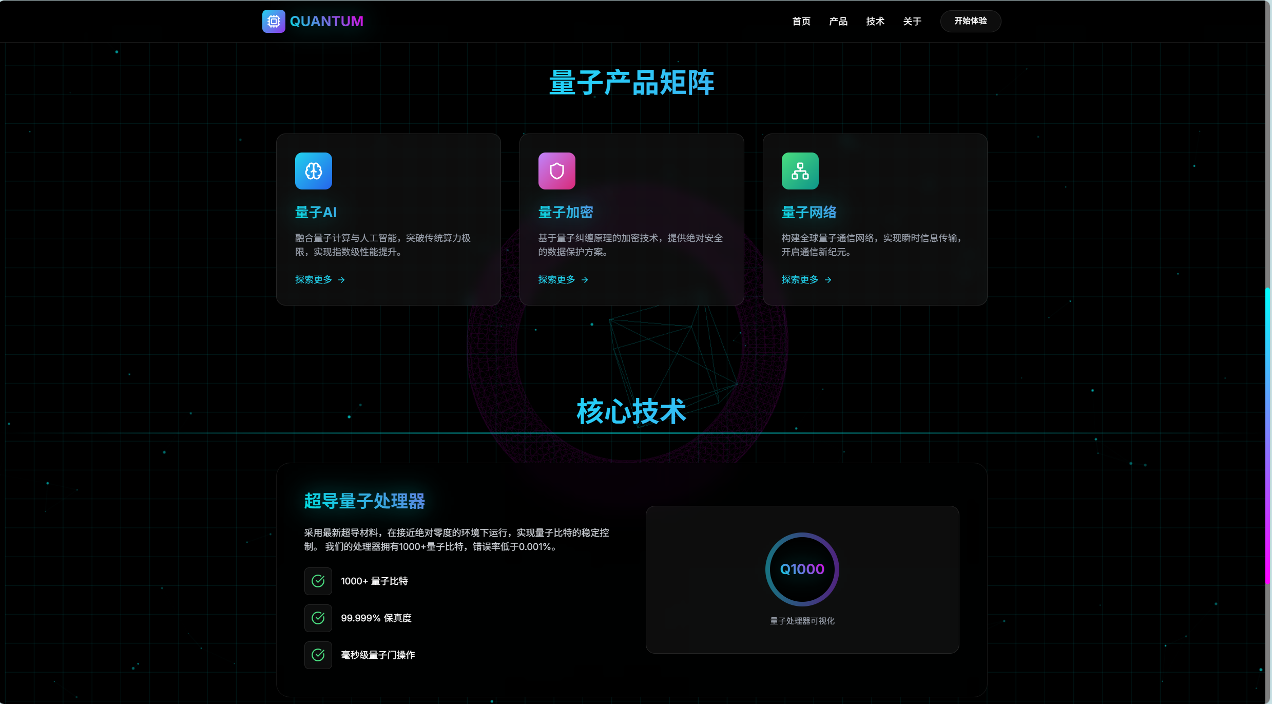Image resolution: width=1272 pixels, height=704 pixels.
Task: Click the 开始体验 button
Action: [x=971, y=21]
